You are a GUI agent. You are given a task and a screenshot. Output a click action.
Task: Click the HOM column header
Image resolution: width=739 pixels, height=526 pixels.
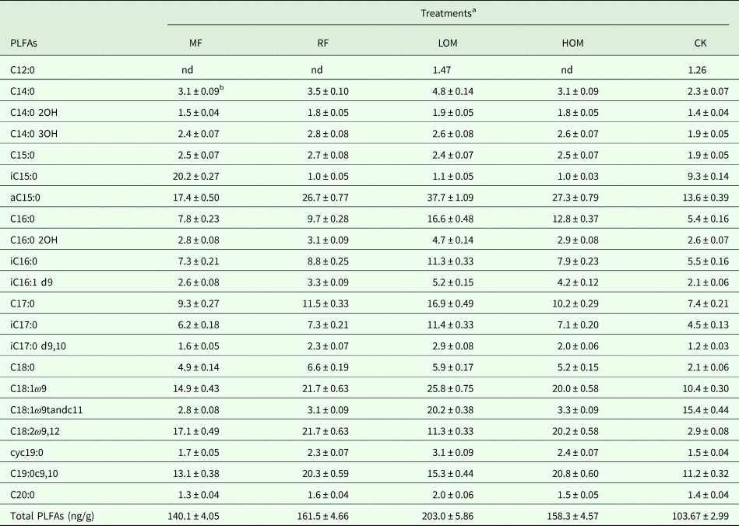(572, 42)
